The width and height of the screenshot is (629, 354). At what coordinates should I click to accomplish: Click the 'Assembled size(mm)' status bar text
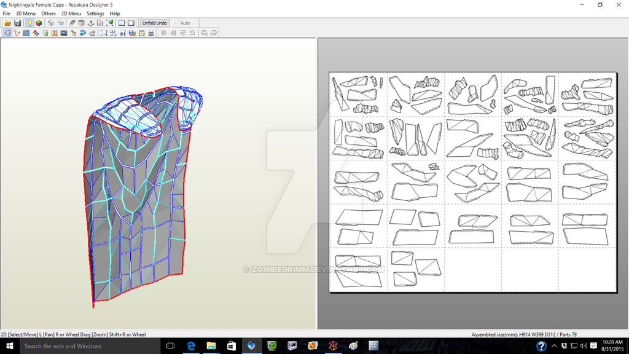pyautogui.click(x=525, y=334)
